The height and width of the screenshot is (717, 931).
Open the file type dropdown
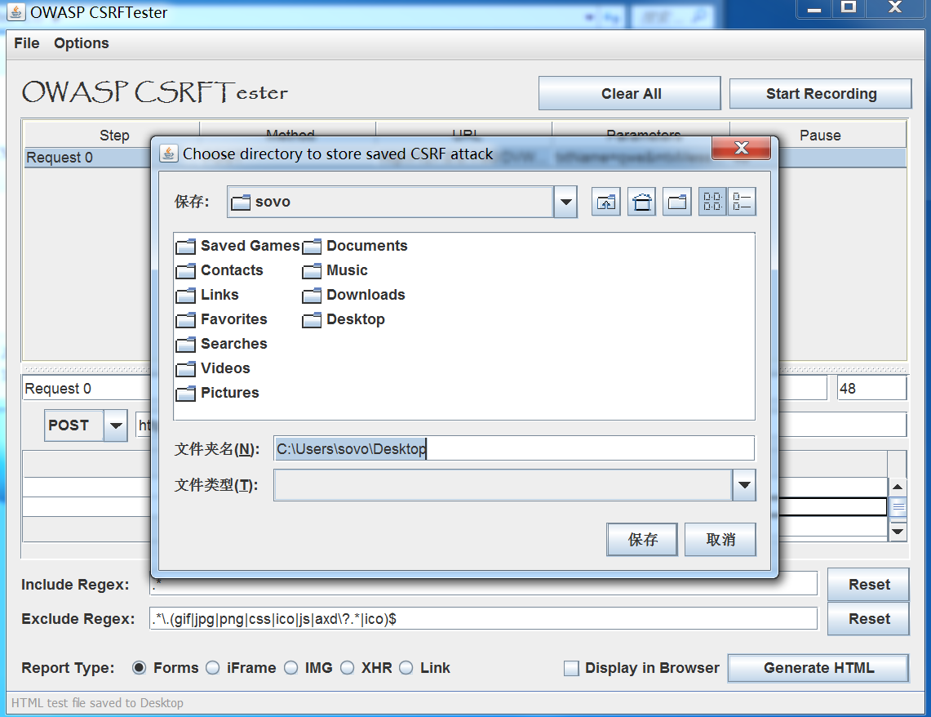[744, 485]
